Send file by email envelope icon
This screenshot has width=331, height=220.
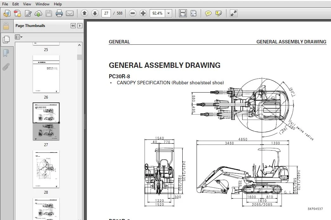(x=70, y=13)
